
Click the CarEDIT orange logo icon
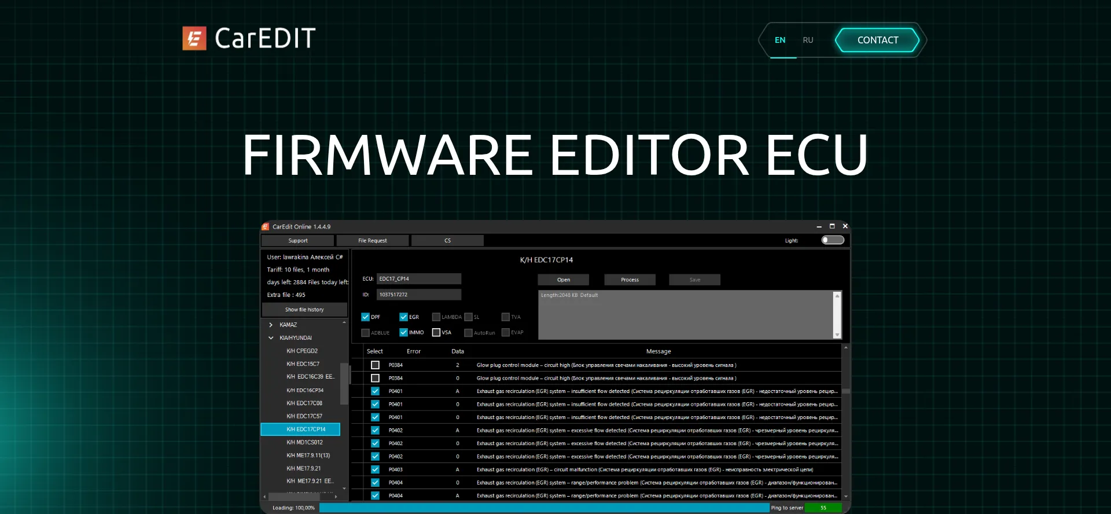click(x=194, y=38)
